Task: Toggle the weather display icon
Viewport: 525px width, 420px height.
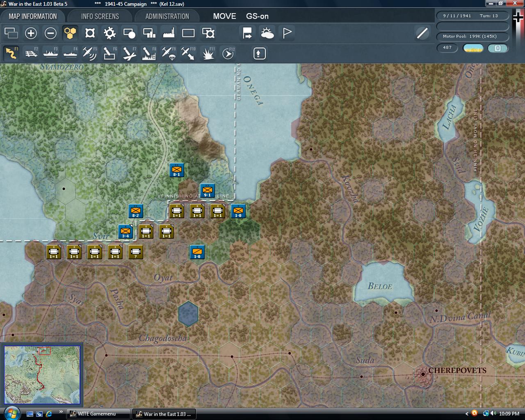Action: (x=267, y=33)
